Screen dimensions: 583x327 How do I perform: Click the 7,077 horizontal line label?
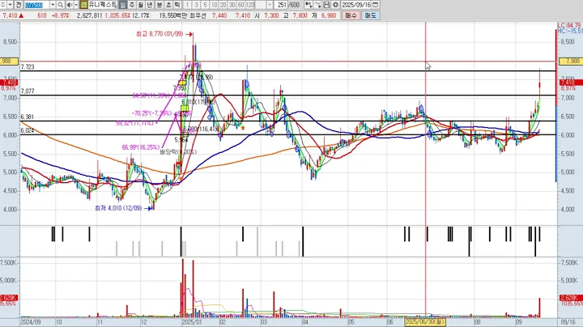pos(28,91)
